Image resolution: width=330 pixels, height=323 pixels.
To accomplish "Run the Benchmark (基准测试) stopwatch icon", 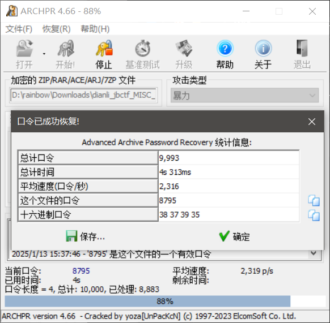I will (143, 49).
